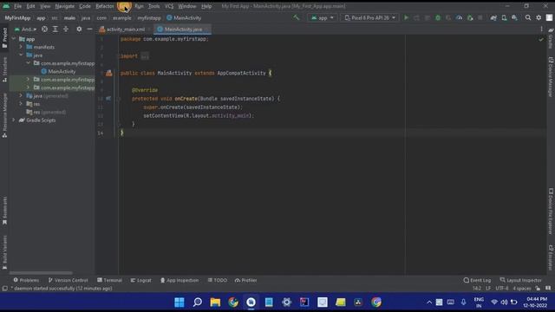Open the Profiler tool window button
The image size is (555, 312).
click(x=245, y=280)
